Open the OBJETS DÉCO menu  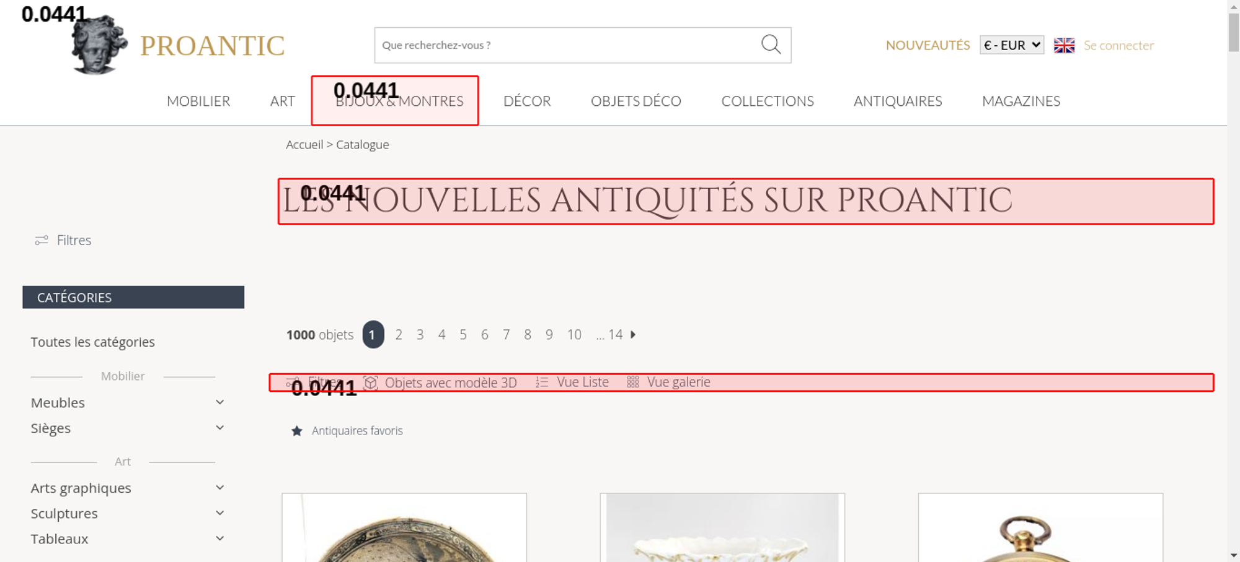pyautogui.click(x=636, y=101)
